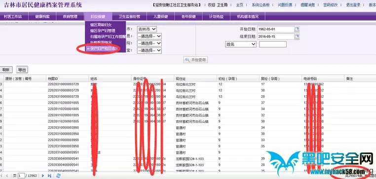Click the 现住址 column header
The width and height of the screenshot is (376, 179).
(195, 78)
